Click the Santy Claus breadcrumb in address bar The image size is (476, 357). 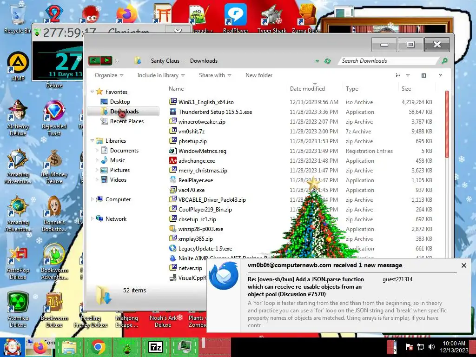165,61
